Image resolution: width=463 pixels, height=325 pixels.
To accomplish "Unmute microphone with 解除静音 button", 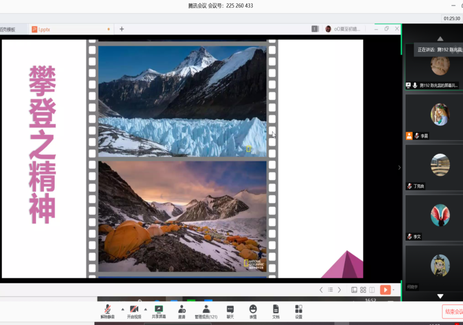I will (x=107, y=311).
